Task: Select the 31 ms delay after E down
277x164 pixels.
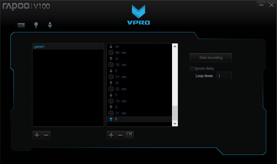Action: point(139,77)
